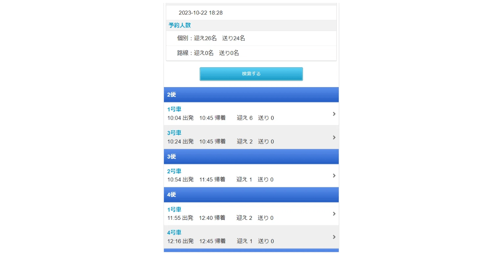Click 10:54 出発 11:45 帰着 text

tap(196, 180)
